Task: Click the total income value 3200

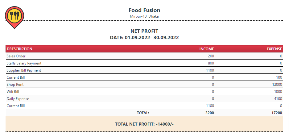Action: (x=210, y=113)
